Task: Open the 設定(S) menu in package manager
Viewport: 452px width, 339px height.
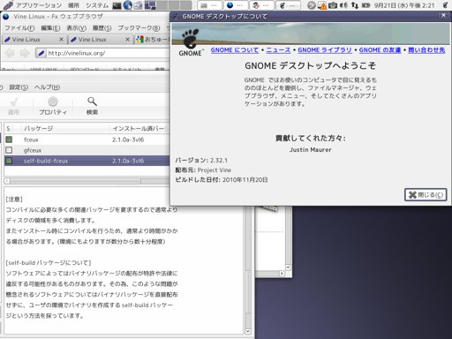Action: [x=19, y=87]
